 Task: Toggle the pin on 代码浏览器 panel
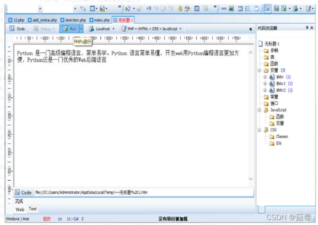pyautogui.click(x=307, y=28)
